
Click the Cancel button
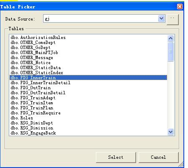[x=158, y=157]
